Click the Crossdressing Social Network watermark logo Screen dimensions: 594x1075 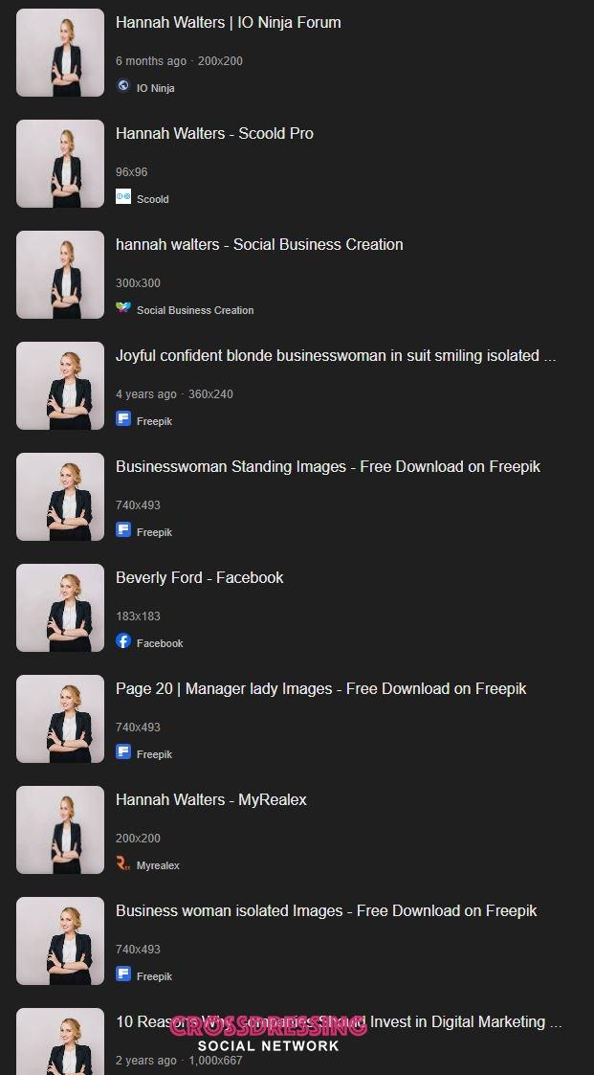pos(268,1035)
